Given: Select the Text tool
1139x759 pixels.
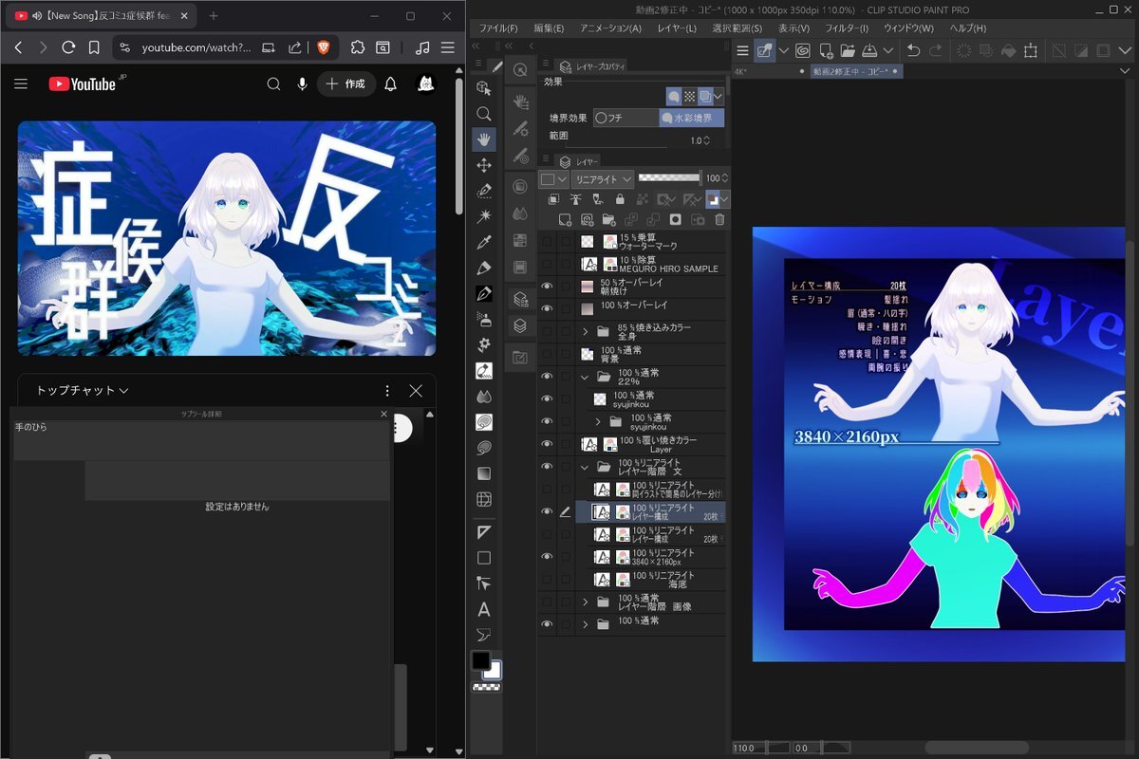Looking at the screenshot, I should (x=484, y=609).
